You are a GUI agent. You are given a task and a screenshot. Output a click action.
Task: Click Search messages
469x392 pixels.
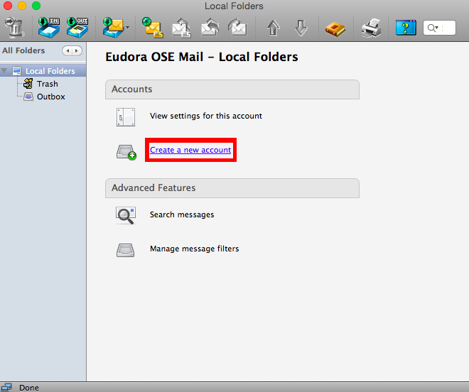pyautogui.click(x=182, y=214)
